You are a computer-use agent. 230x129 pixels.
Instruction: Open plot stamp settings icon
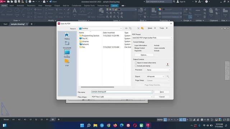[x=168, y=64]
